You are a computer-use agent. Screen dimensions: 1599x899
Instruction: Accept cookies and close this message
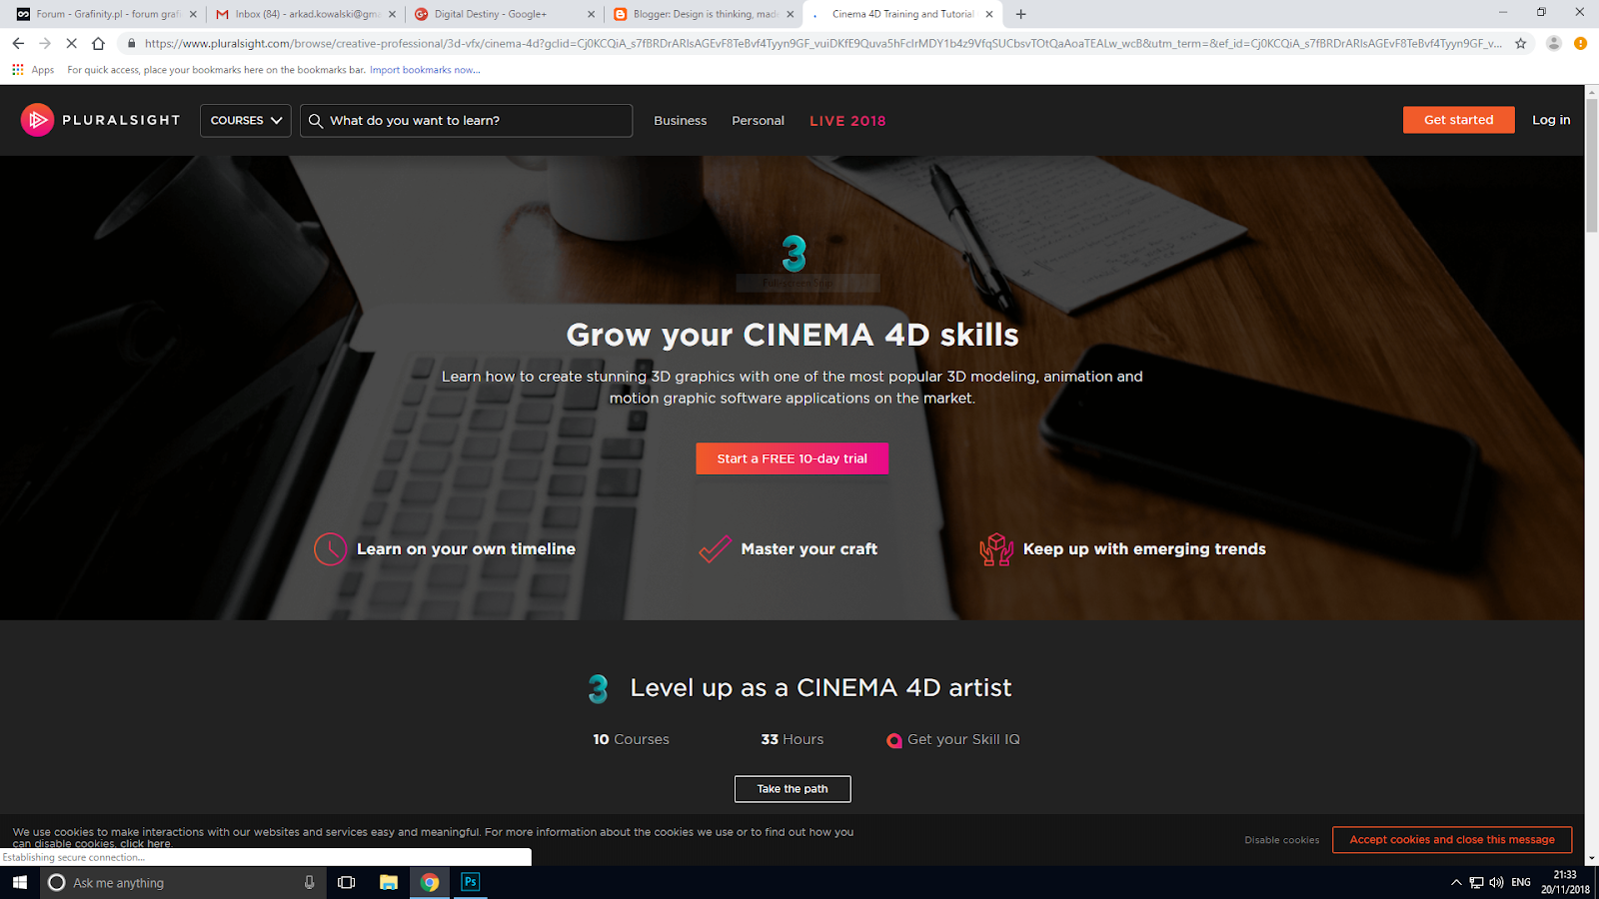click(1452, 839)
